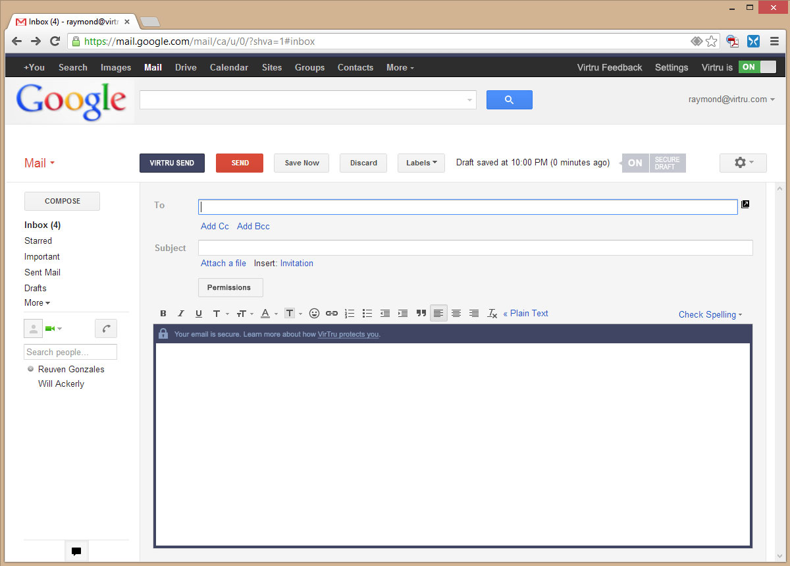Screen dimensions: 790x566
Task: Increase the text indent
Action: coord(403,314)
